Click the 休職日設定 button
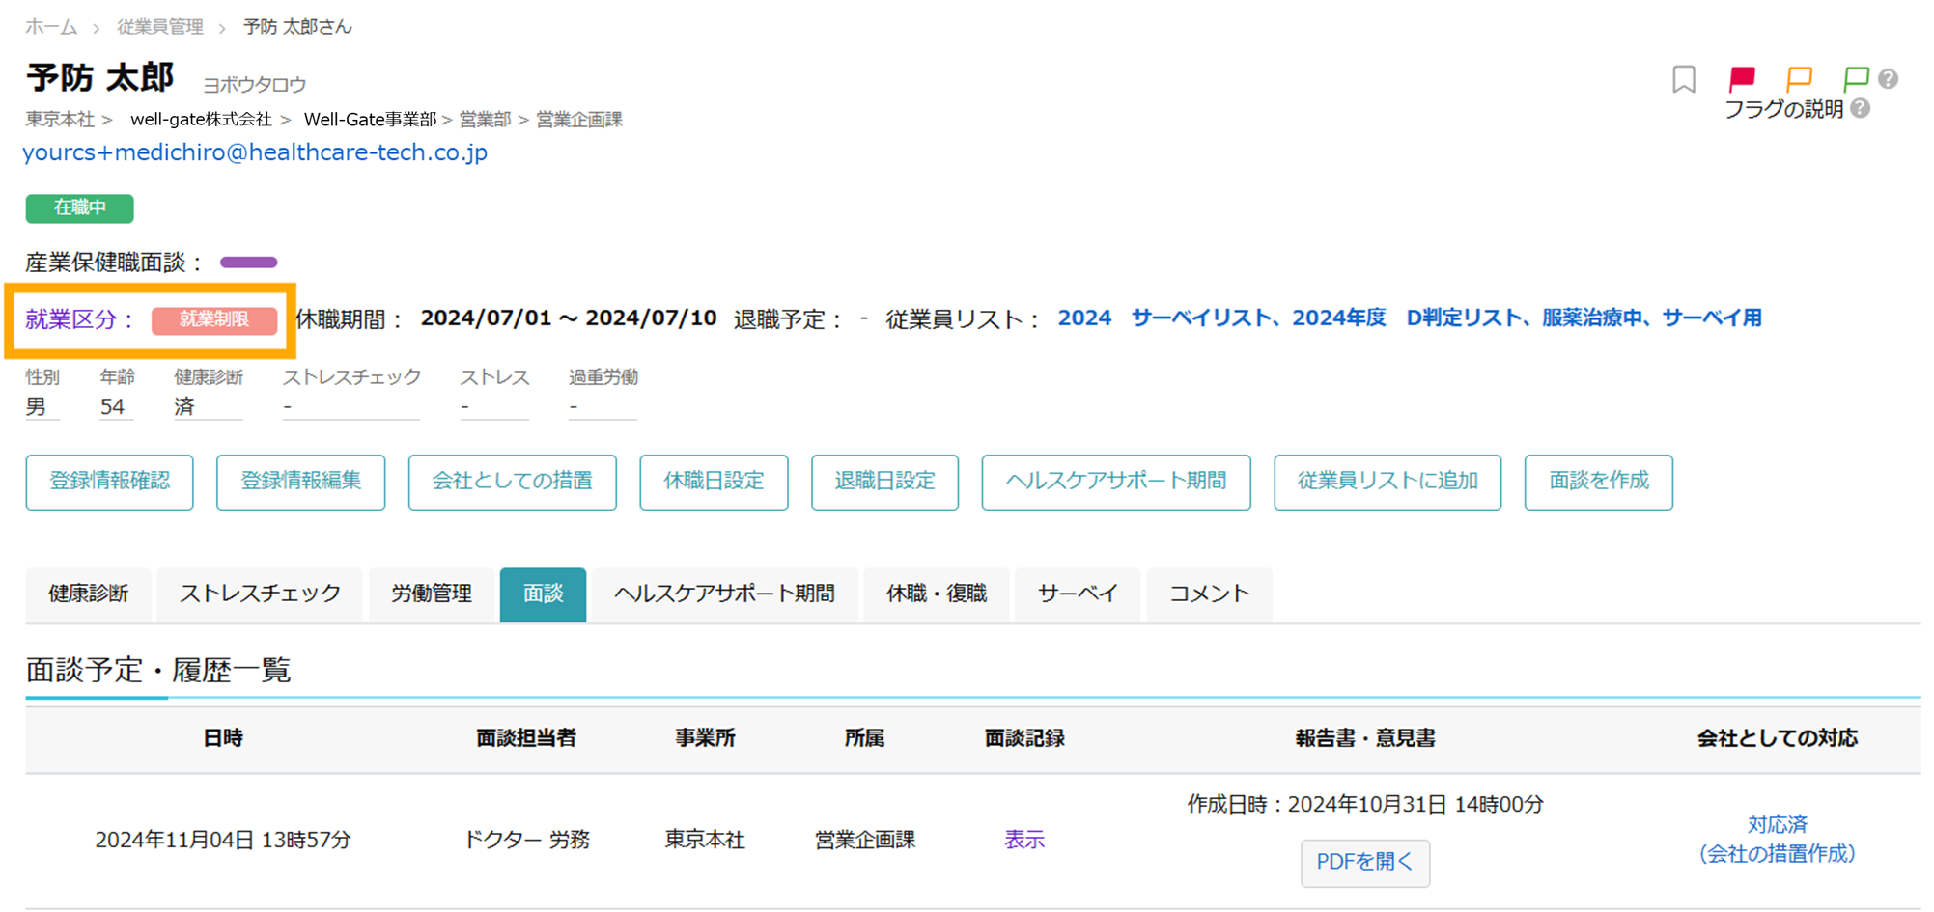Viewport: 1934px width, 912px height. (x=715, y=482)
